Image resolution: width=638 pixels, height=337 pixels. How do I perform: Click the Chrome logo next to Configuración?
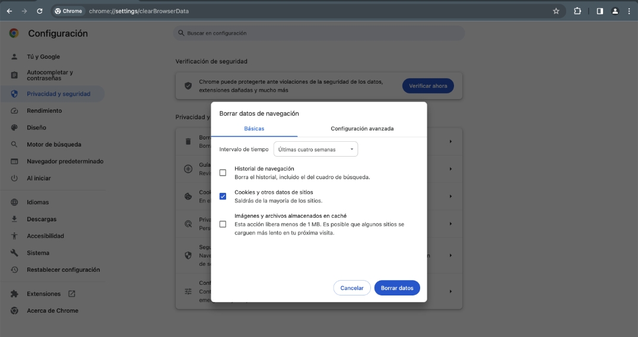point(14,33)
